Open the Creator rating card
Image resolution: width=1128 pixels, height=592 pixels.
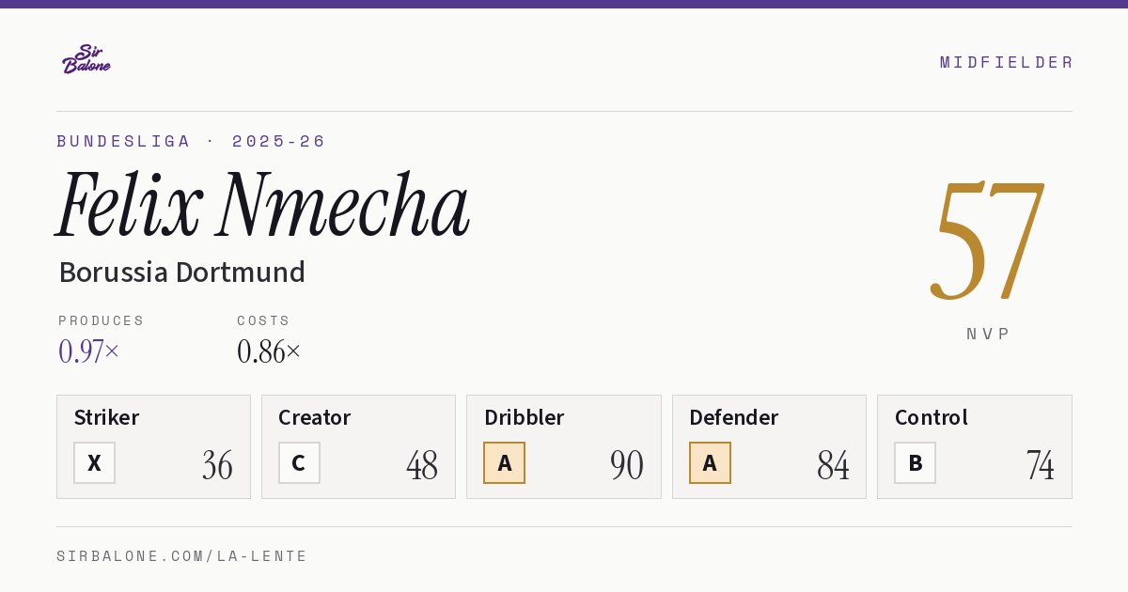click(358, 446)
